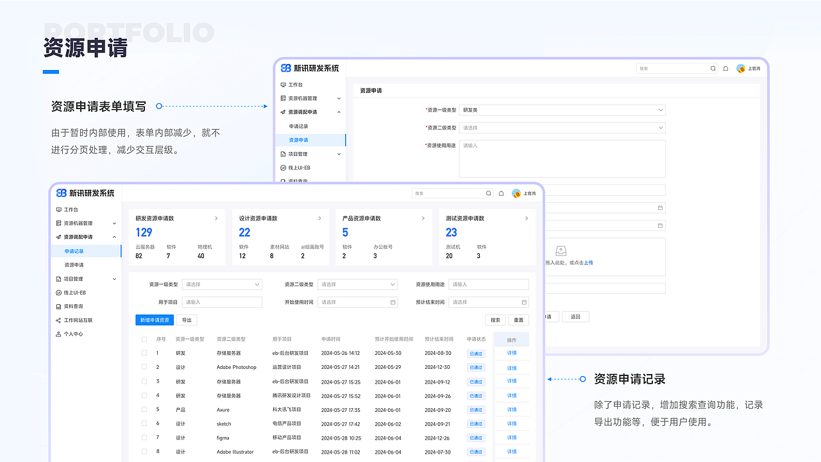Viewport: 821px width, 462px height.
Task: Check row 8 Adobe Illustrator checkbox
Action: click(144, 452)
